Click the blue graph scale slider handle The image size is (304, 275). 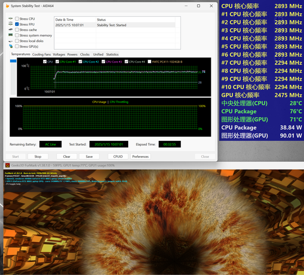tap(13, 61)
